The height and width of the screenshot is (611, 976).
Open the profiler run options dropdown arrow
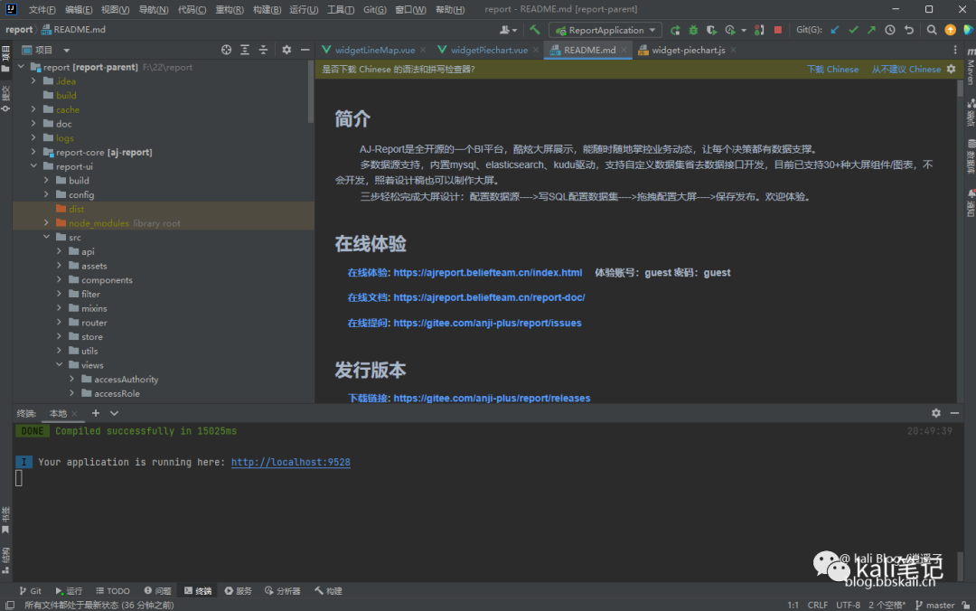(x=744, y=30)
